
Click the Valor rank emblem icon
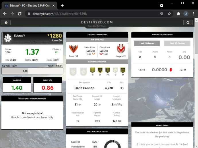(73, 49)
